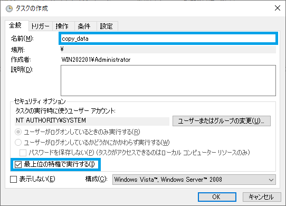Image resolution: width=286 pixels, height=206 pixels.
Task: Click the task clock icon in title bar
Action: click(x=9, y=9)
